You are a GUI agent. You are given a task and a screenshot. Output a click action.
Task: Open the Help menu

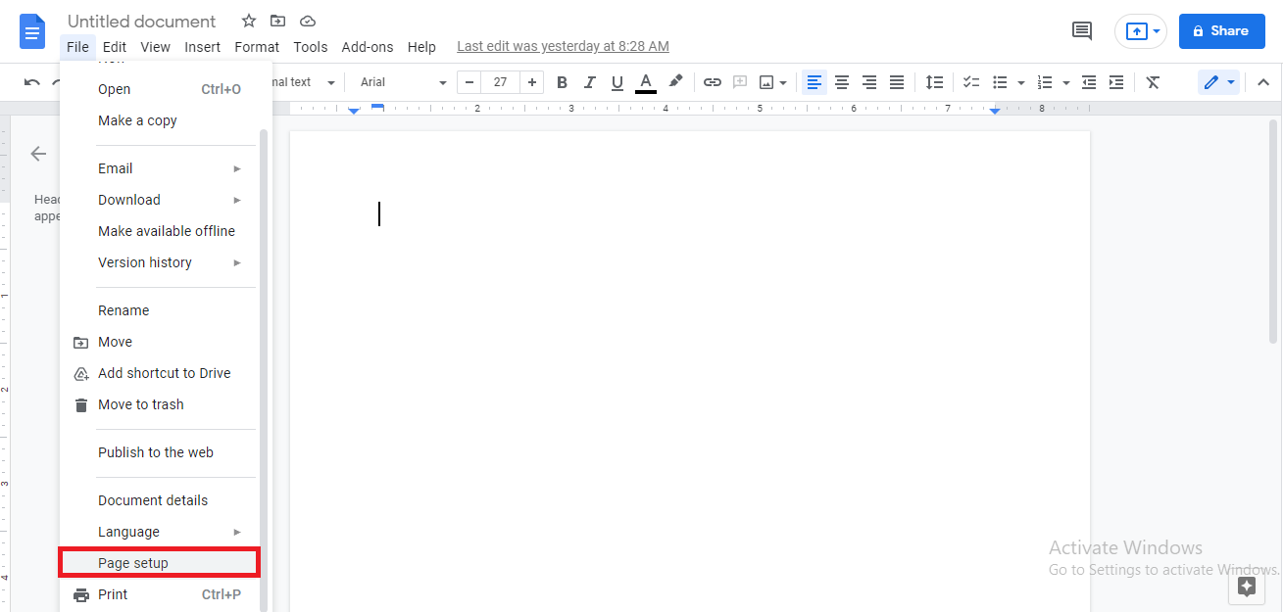coord(421,47)
